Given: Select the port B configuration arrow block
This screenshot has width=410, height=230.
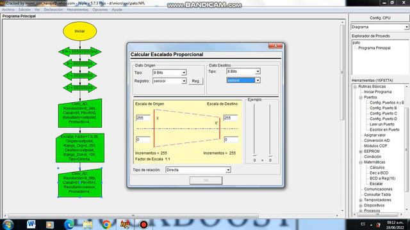Looking at the screenshot, I should pyautogui.click(x=79, y=64).
